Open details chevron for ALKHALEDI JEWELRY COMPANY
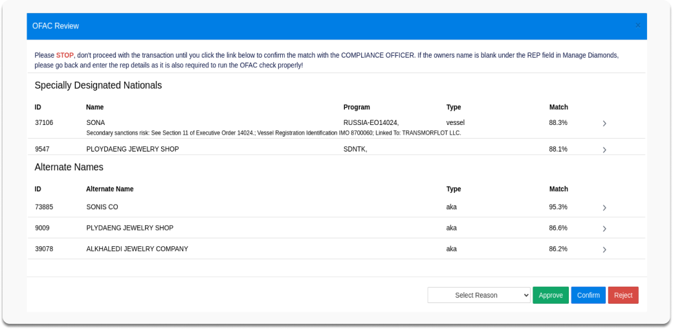Image resolution: width=673 pixels, height=329 pixels. click(x=604, y=249)
